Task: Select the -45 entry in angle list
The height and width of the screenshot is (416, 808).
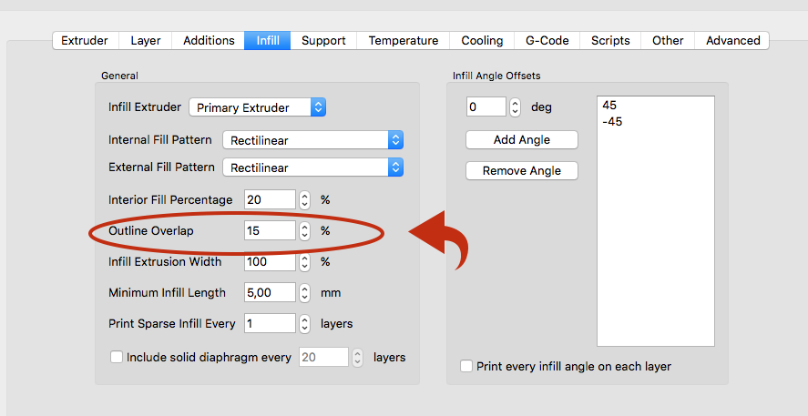Action: (x=612, y=122)
